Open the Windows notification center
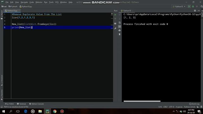Viewport: 203px width, 114px height. (200, 111)
